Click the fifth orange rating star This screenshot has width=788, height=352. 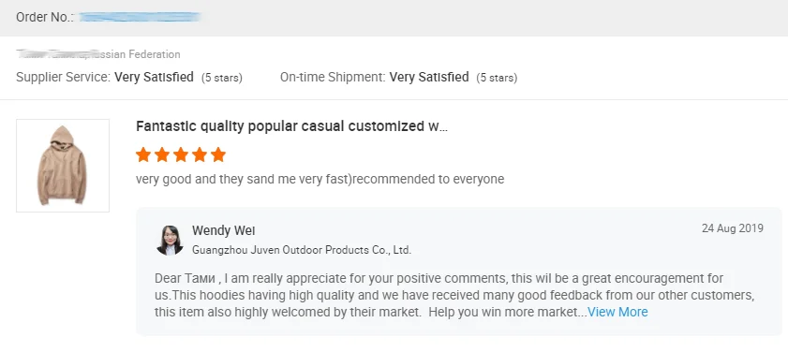click(x=218, y=154)
